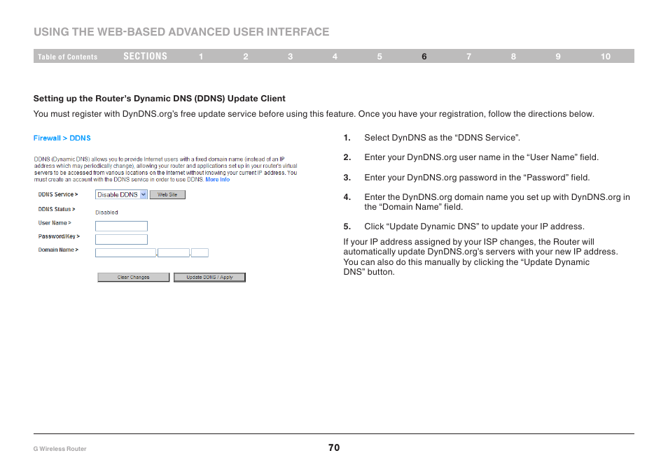Click the Web Site button
The image size is (668, 467).
click(167, 194)
